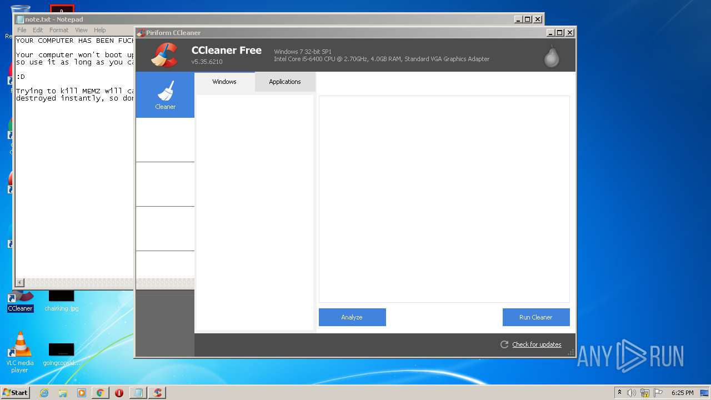Screen dimensions: 711x400
Task: Open the Help menu in Notepad
Action: pos(100,30)
